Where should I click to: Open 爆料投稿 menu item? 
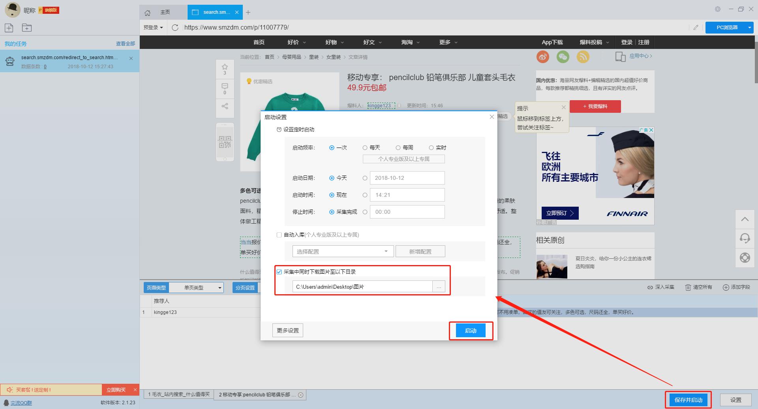tap(594, 42)
